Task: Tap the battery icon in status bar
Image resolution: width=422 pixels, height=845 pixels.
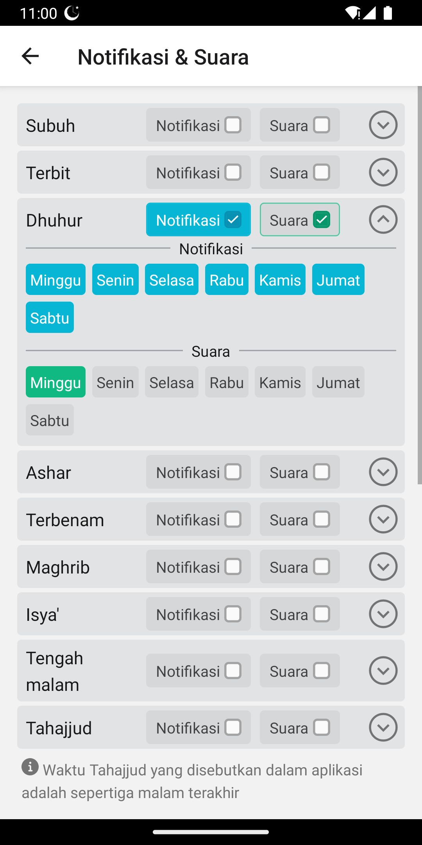Action: 388,13
